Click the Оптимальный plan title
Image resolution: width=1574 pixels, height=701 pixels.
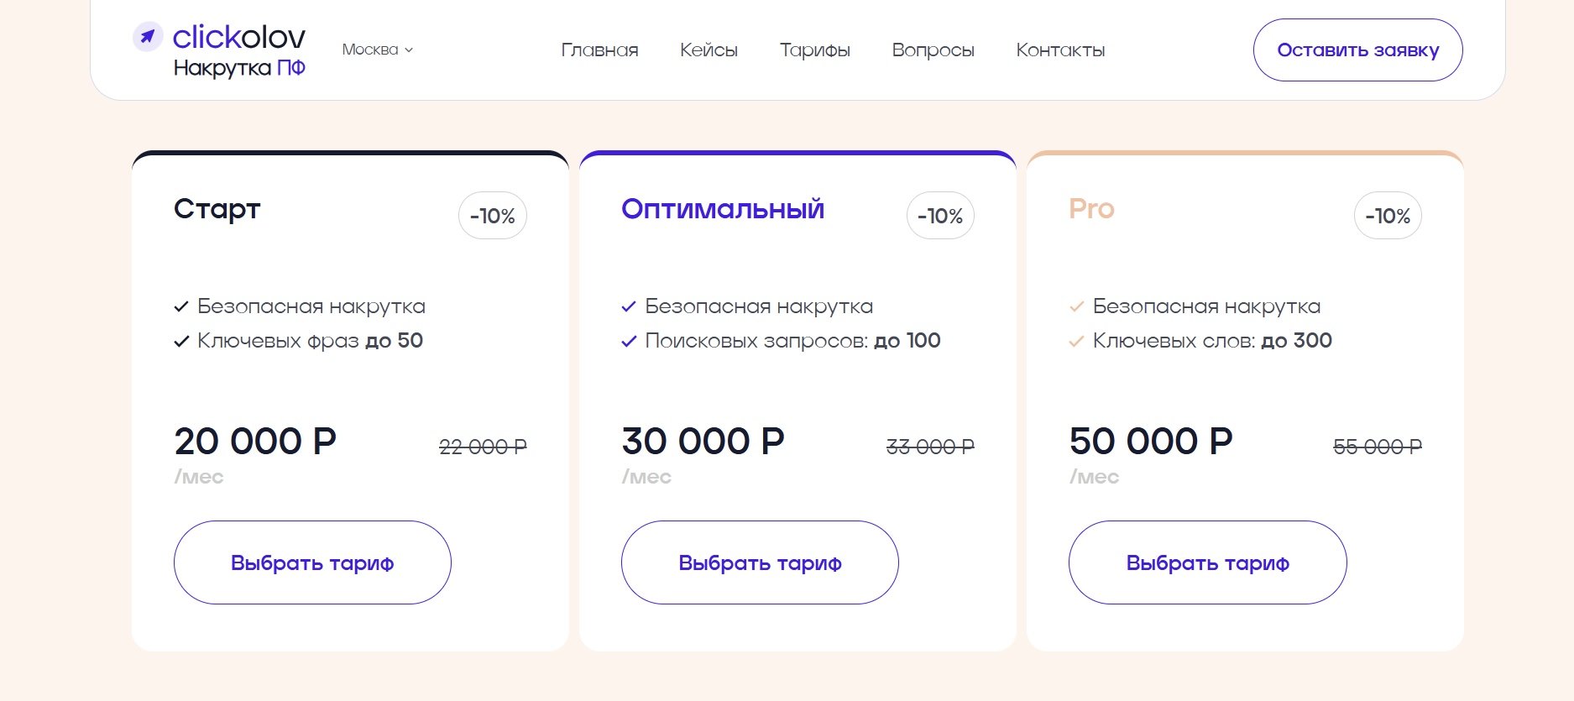[x=723, y=208]
